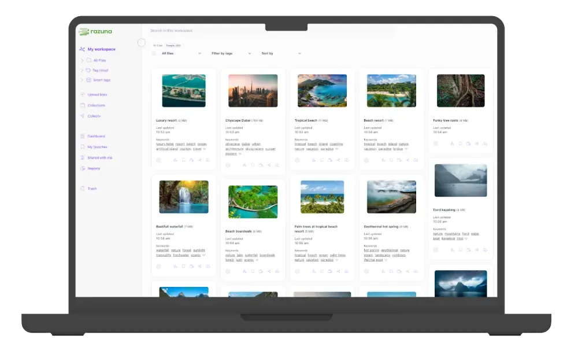The height and width of the screenshot is (354, 578).
Task: Select the Fjord kayaking card checkbox
Action: coord(436,250)
